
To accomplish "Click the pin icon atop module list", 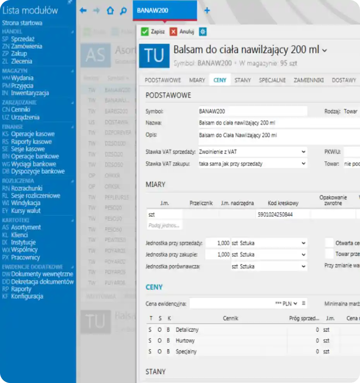I will [x=70, y=2].
